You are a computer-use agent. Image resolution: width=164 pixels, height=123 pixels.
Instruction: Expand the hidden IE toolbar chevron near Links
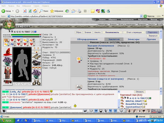(x=163, y=16)
